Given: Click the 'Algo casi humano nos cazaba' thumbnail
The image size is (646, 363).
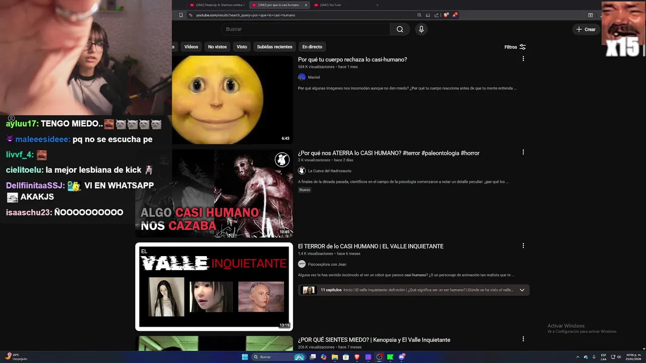Looking at the screenshot, I should (x=214, y=193).
